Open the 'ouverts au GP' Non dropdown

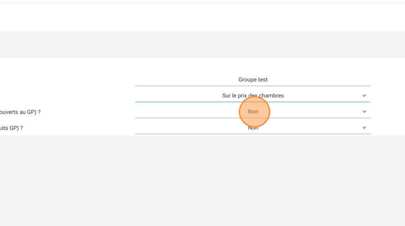pyautogui.click(x=252, y=112)
